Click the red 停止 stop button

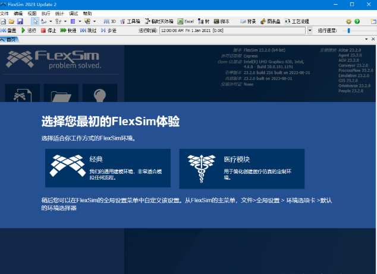click(49, 30)
